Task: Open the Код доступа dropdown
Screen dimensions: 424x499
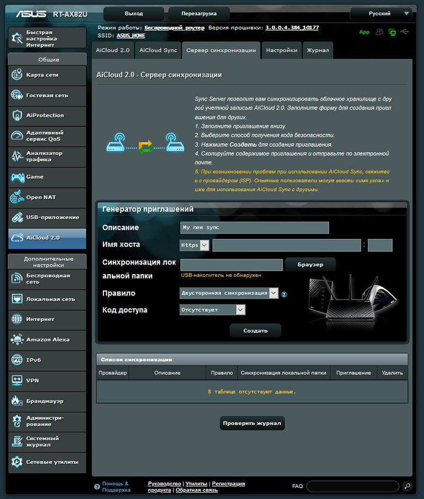Action: click(x=212, y=310)
